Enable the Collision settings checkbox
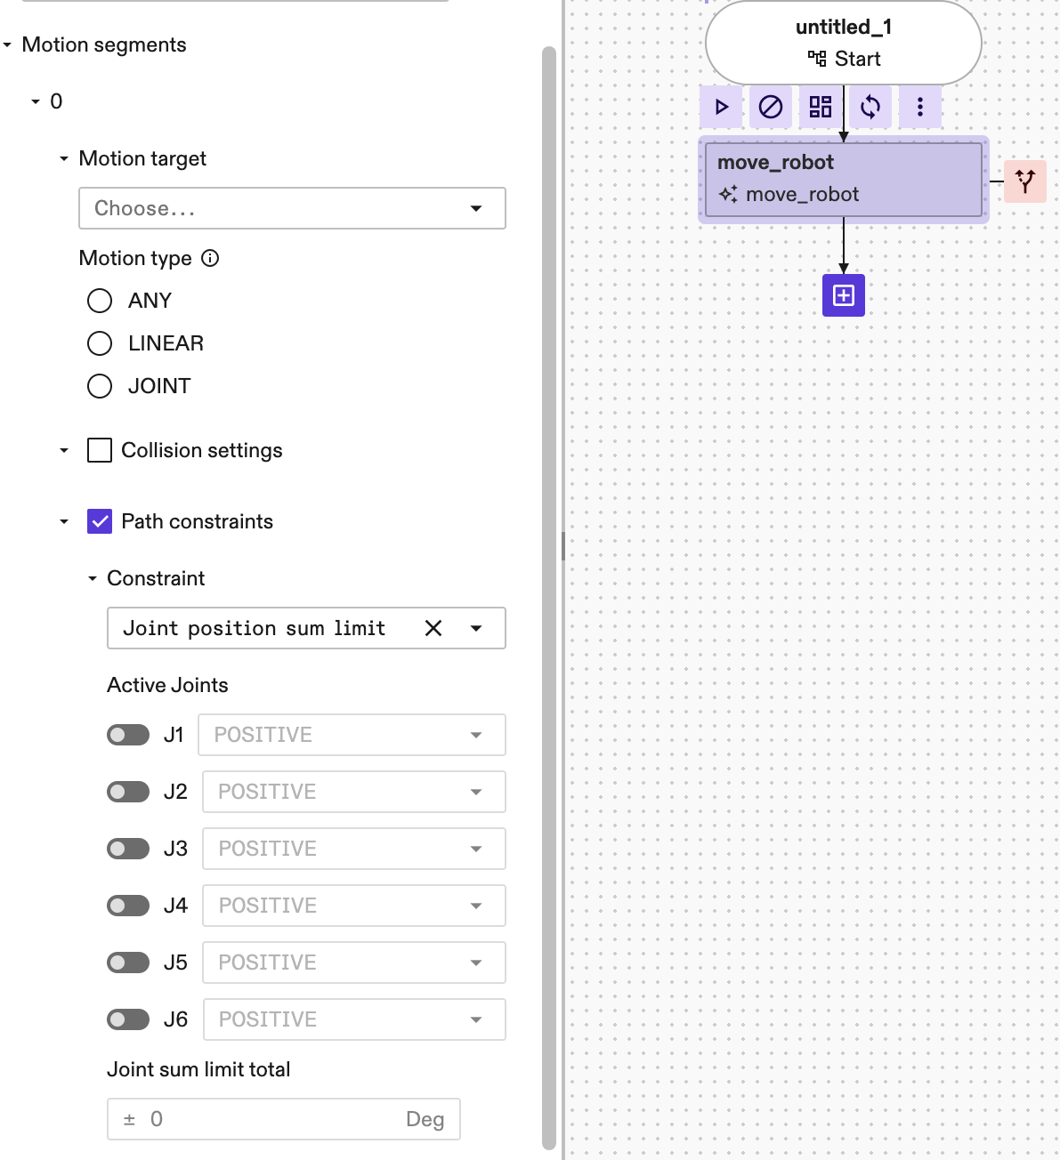This screenshot has height=1160, width=1060. (x=99, y=450)
